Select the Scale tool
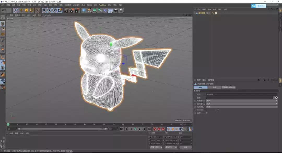Screen dimensions: 282x153 (x=27, y=10)
